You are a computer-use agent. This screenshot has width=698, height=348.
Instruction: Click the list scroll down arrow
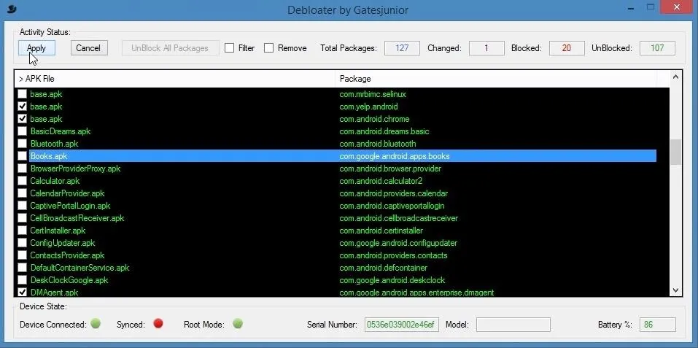click(x=675, y=290)
